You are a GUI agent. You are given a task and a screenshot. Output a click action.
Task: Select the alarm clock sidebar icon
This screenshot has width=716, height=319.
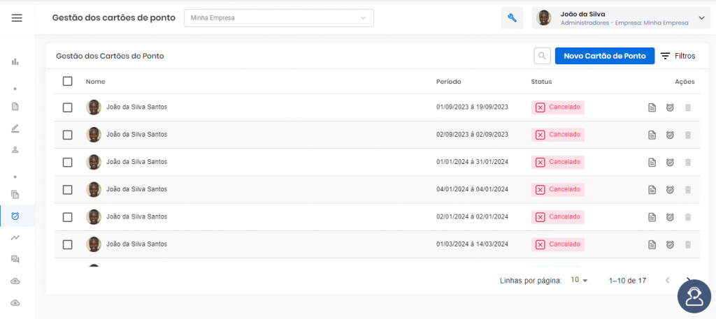point(15,216)
